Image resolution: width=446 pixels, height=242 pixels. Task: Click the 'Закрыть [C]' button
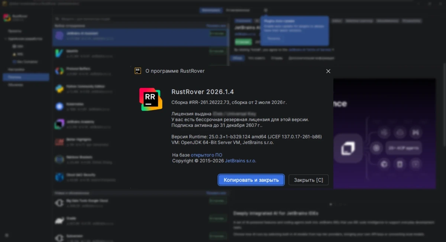pos(308,180)
